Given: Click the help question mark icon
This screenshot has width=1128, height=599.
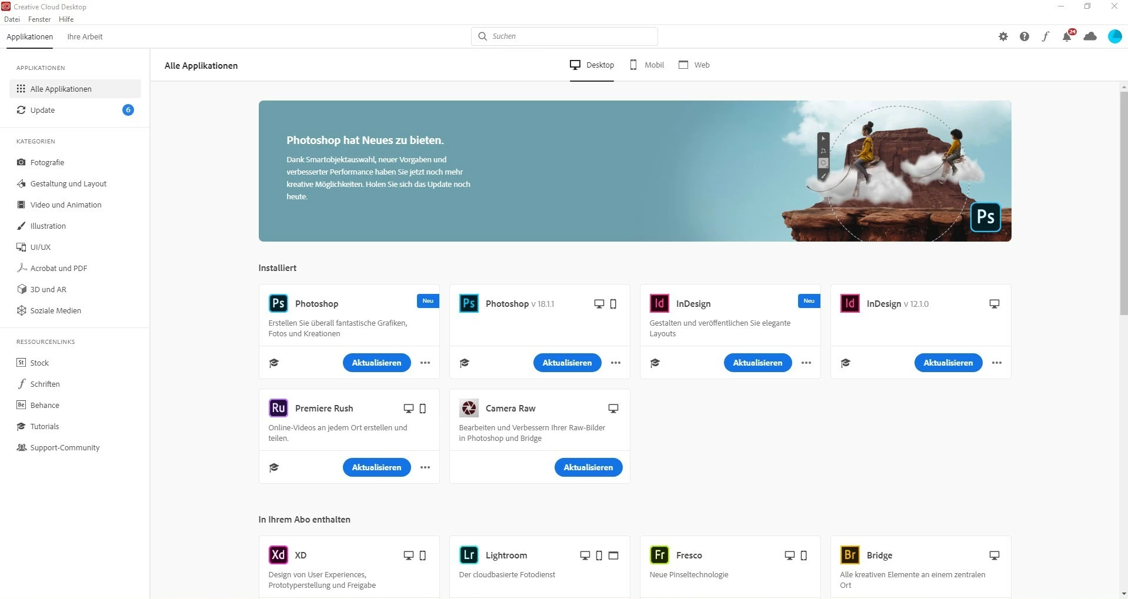Looking at the screenshot, I should pos(1024,36).
